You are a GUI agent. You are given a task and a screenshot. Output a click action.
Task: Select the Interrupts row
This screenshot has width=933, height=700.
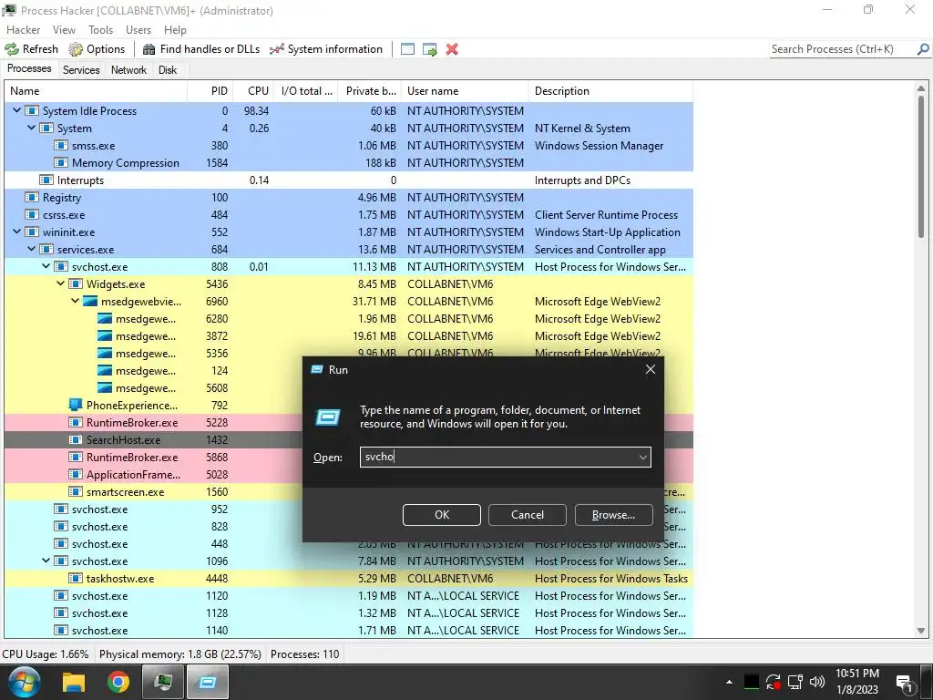pos(349,180)
